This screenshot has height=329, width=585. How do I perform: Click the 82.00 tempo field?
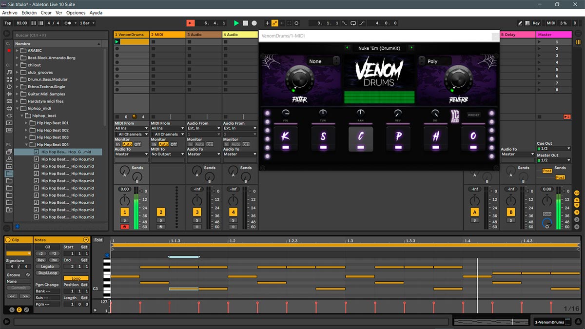point(22,23)
